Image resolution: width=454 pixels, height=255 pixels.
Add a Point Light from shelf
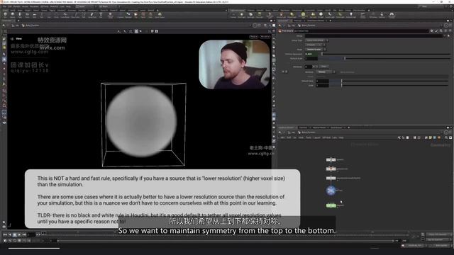tap(241, 15)
